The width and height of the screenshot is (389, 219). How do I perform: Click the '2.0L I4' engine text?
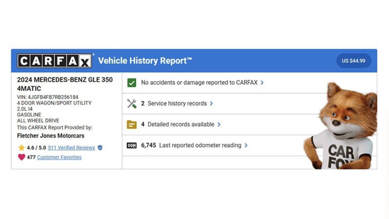(25, 109)
